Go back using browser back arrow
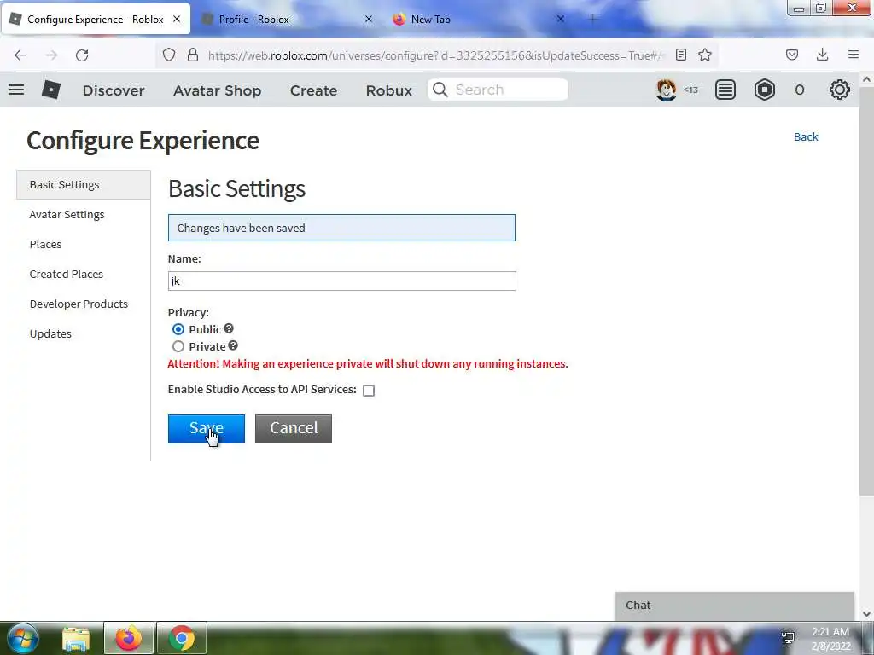This screenshot has width=874, height=655. tap(20, 55)
